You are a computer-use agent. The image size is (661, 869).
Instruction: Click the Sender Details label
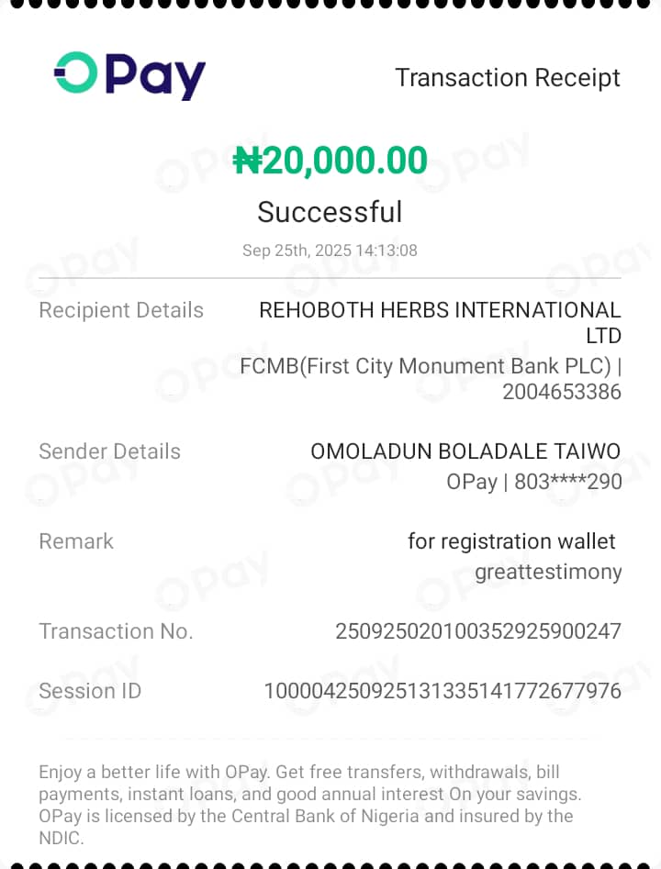point(109,451)
